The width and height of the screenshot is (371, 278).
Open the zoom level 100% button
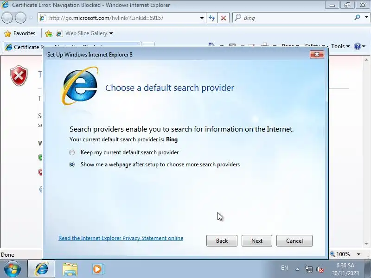coord(340,254)
